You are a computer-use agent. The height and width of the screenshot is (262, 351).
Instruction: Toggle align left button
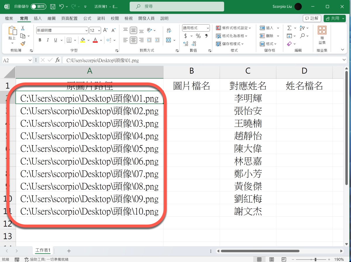click(x=125, y=40)
